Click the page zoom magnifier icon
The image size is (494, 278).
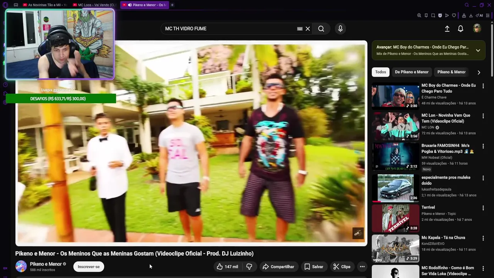419,15
